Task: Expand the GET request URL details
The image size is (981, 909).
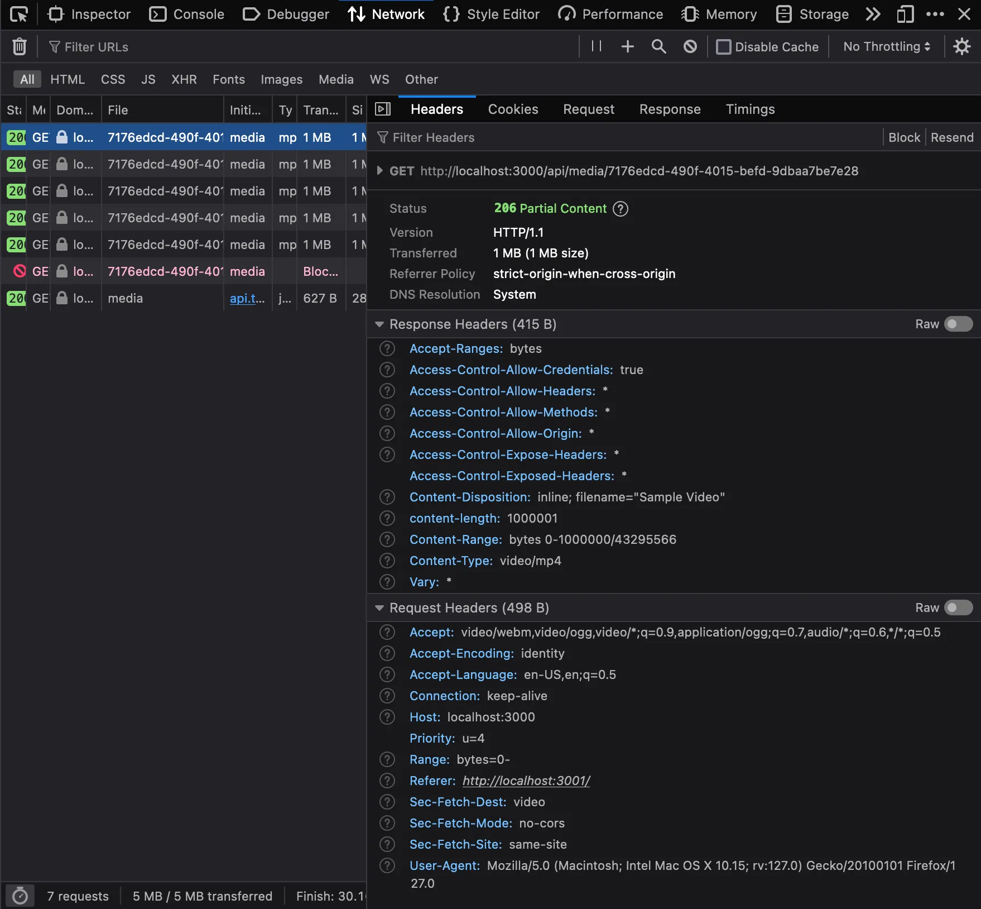Action: tap(380, 171)
